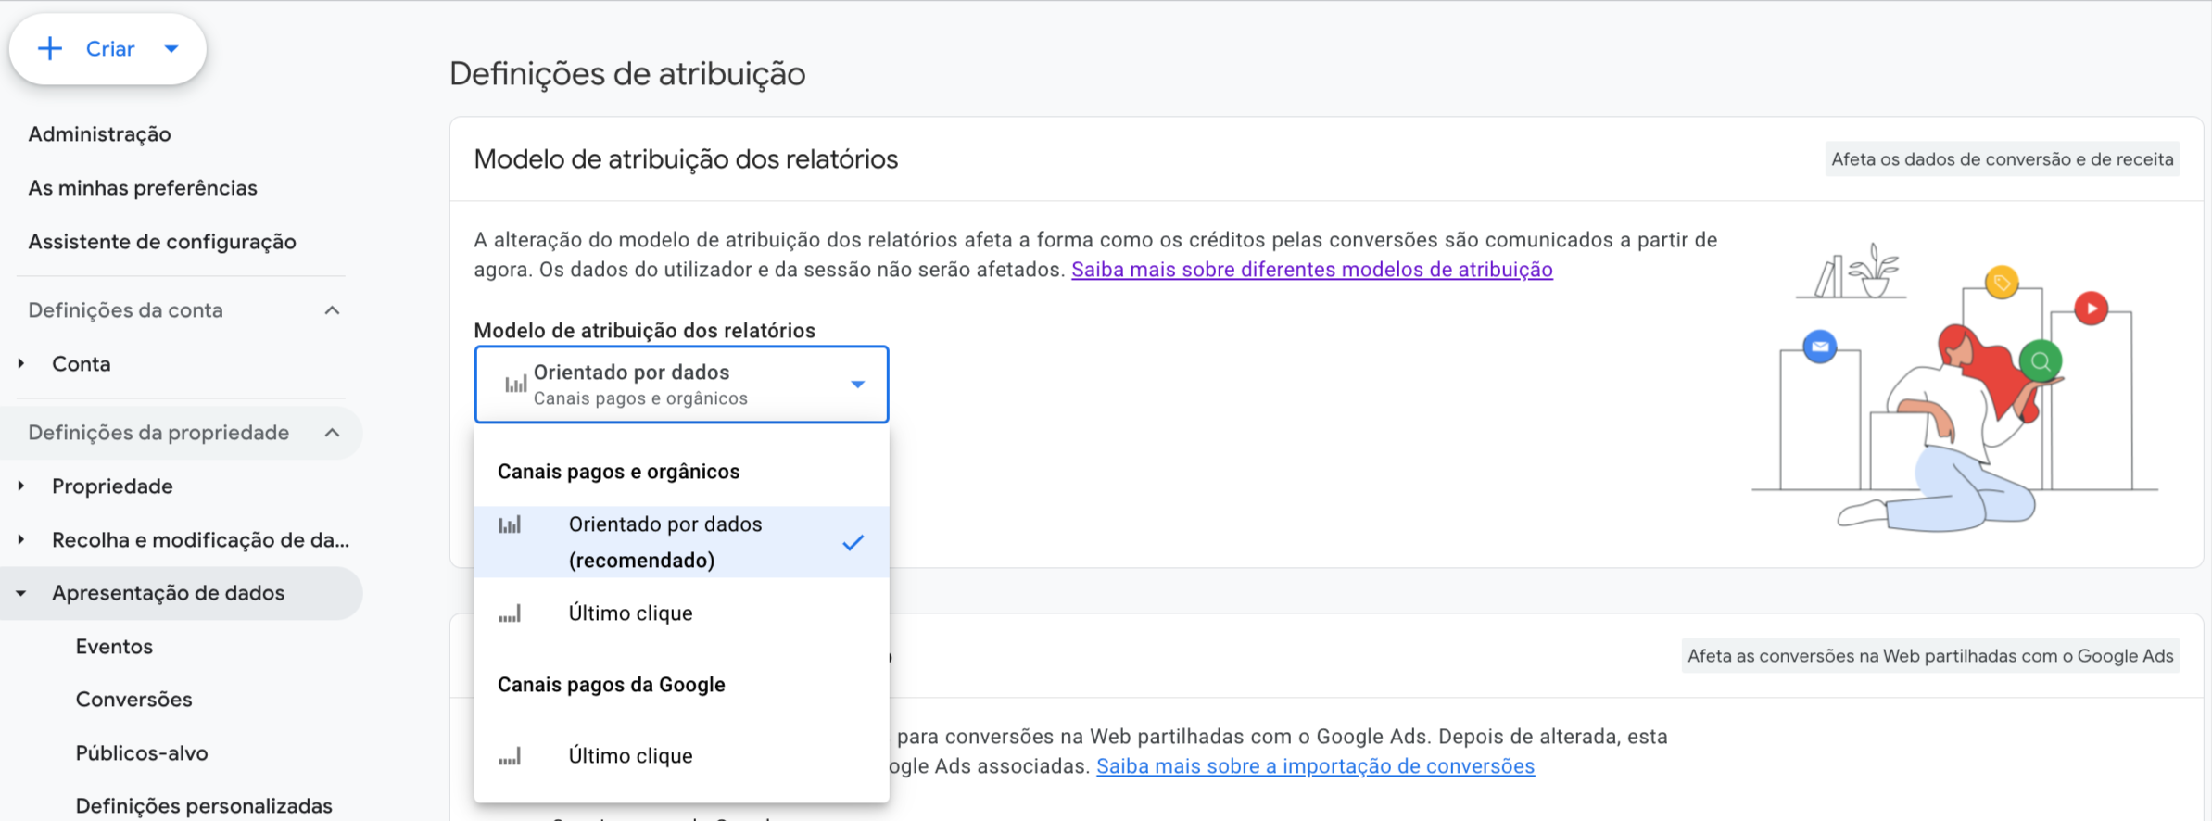Click icon next to Último clique under Canais pagos da Google

[x=510, y=756]
